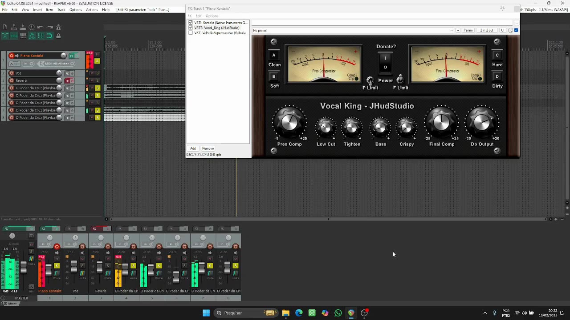Toggle the F Limit switch
Screen dimensions: 570x320
[x=400, y=79]
